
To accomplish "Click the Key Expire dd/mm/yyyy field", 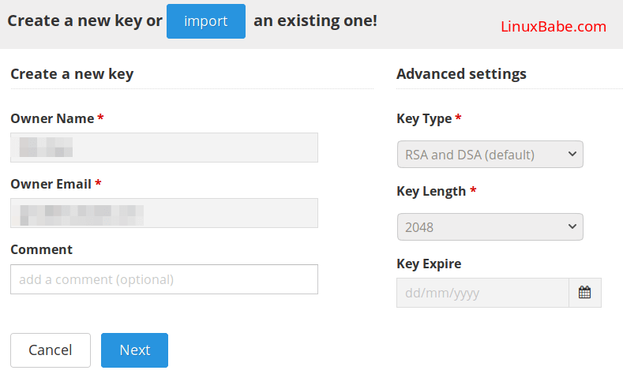I will point(482,293).
